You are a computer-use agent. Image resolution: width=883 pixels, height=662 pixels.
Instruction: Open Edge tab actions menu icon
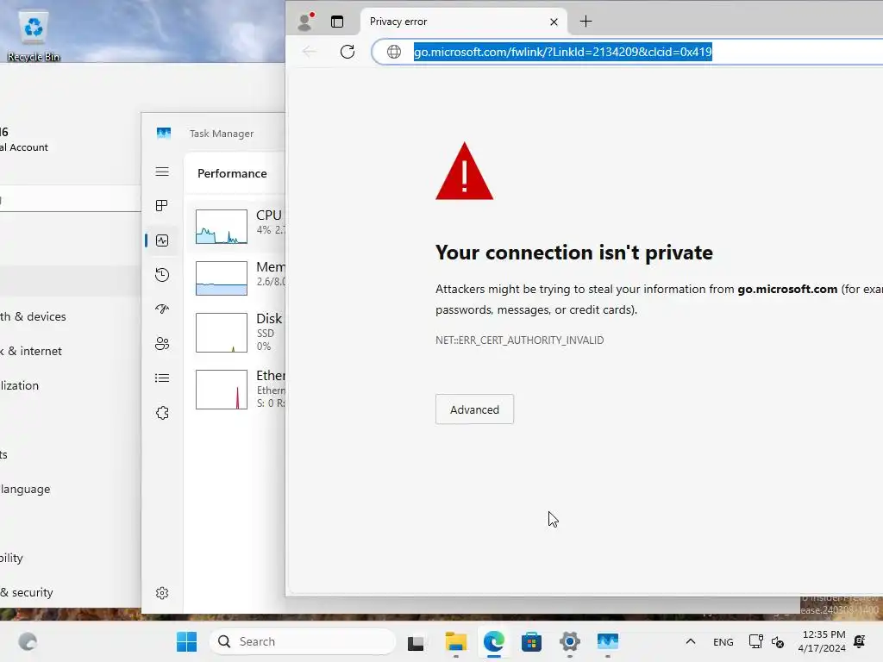[337, 22]
